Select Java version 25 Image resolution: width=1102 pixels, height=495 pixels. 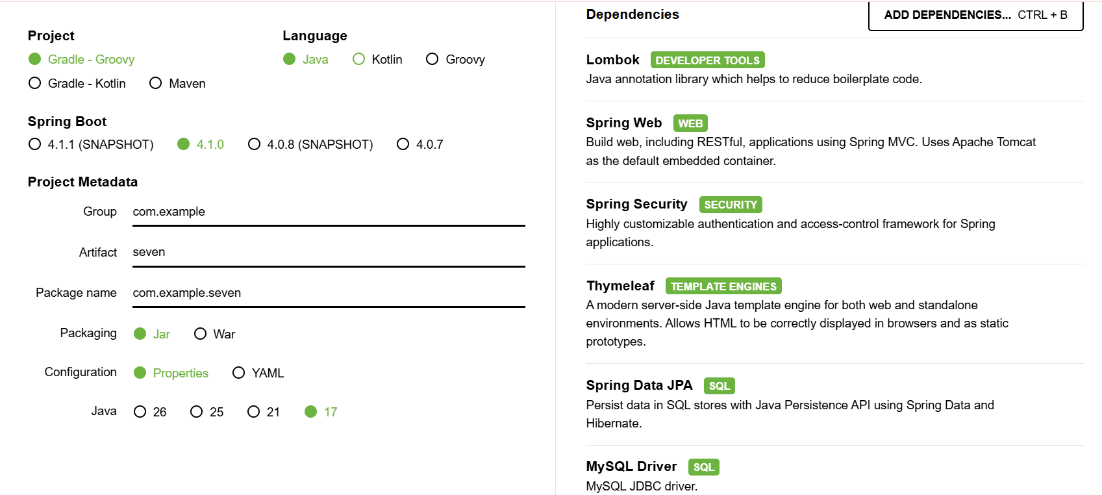[207, 412]
